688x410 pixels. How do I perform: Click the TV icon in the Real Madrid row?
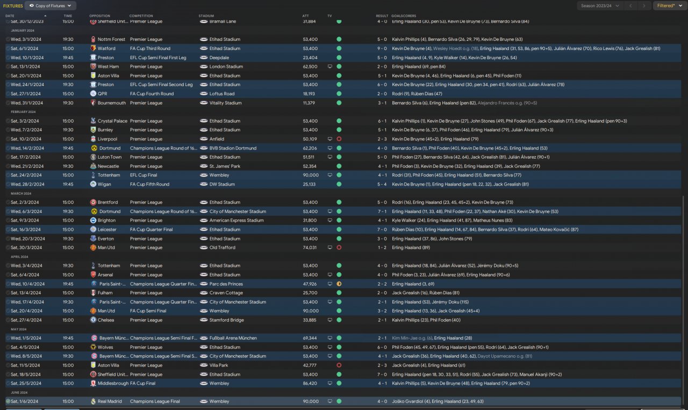tap(330, 401)
